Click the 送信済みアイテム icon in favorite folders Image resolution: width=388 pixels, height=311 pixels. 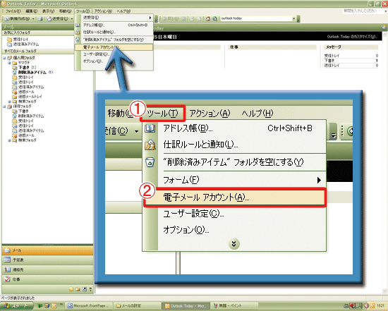point(10,44)
